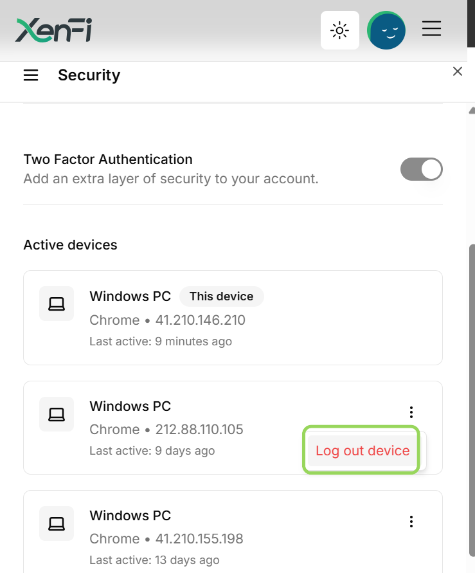Screen dimensions: 475x573
Task: Click the XenFi logo
Action: coord(53,30)
